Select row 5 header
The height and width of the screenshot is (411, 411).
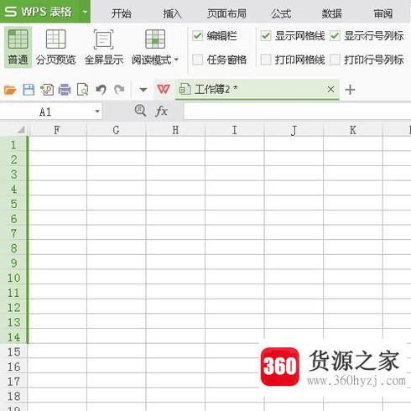pos(13,204)
